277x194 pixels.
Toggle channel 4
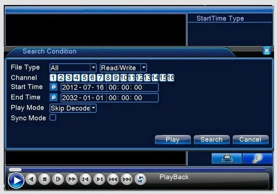pyautogui.click(x=76, y=78)
